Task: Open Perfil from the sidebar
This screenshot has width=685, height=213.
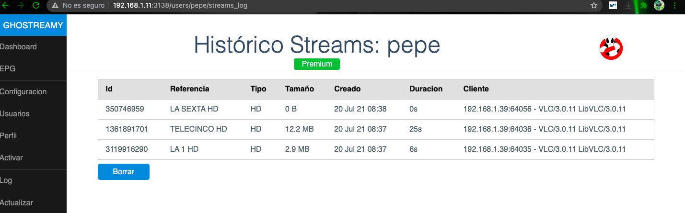Action: pos(9,136)
